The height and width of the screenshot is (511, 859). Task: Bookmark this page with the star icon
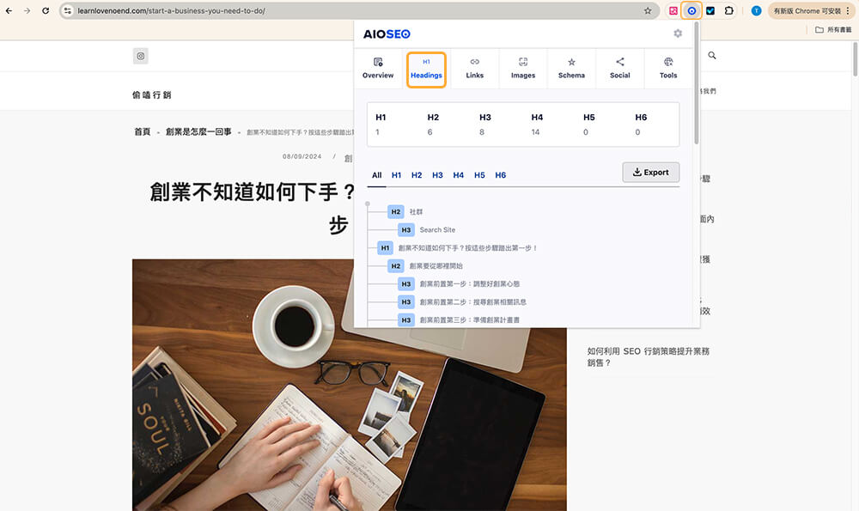click(x=648, y=10)
